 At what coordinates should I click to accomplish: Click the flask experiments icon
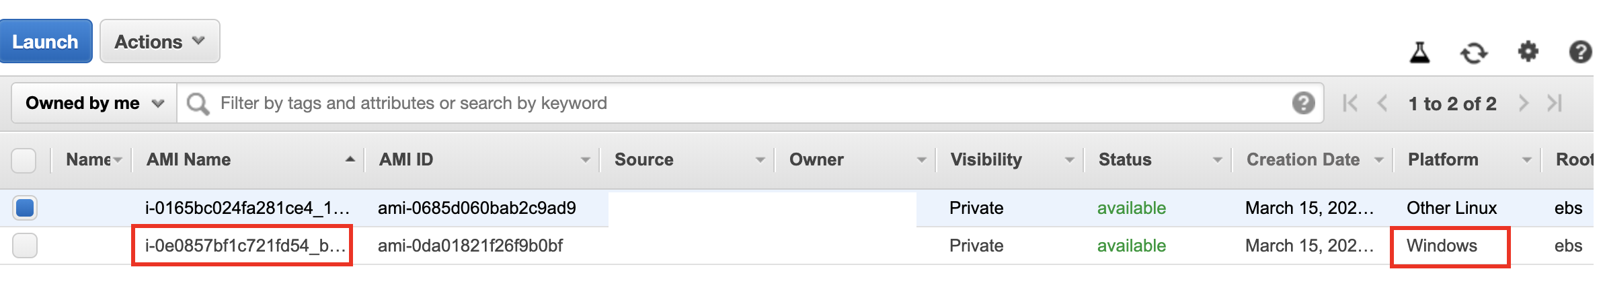coord(1419,52)
